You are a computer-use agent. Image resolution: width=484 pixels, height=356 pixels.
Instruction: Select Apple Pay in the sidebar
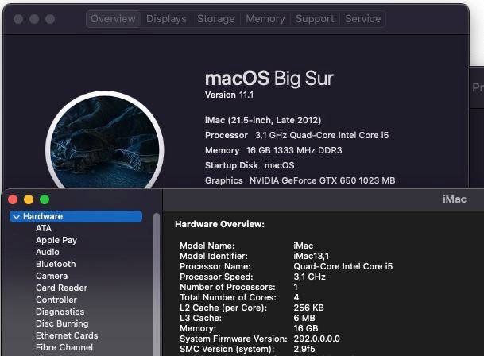pyautogui.click(x=56, y=240)
